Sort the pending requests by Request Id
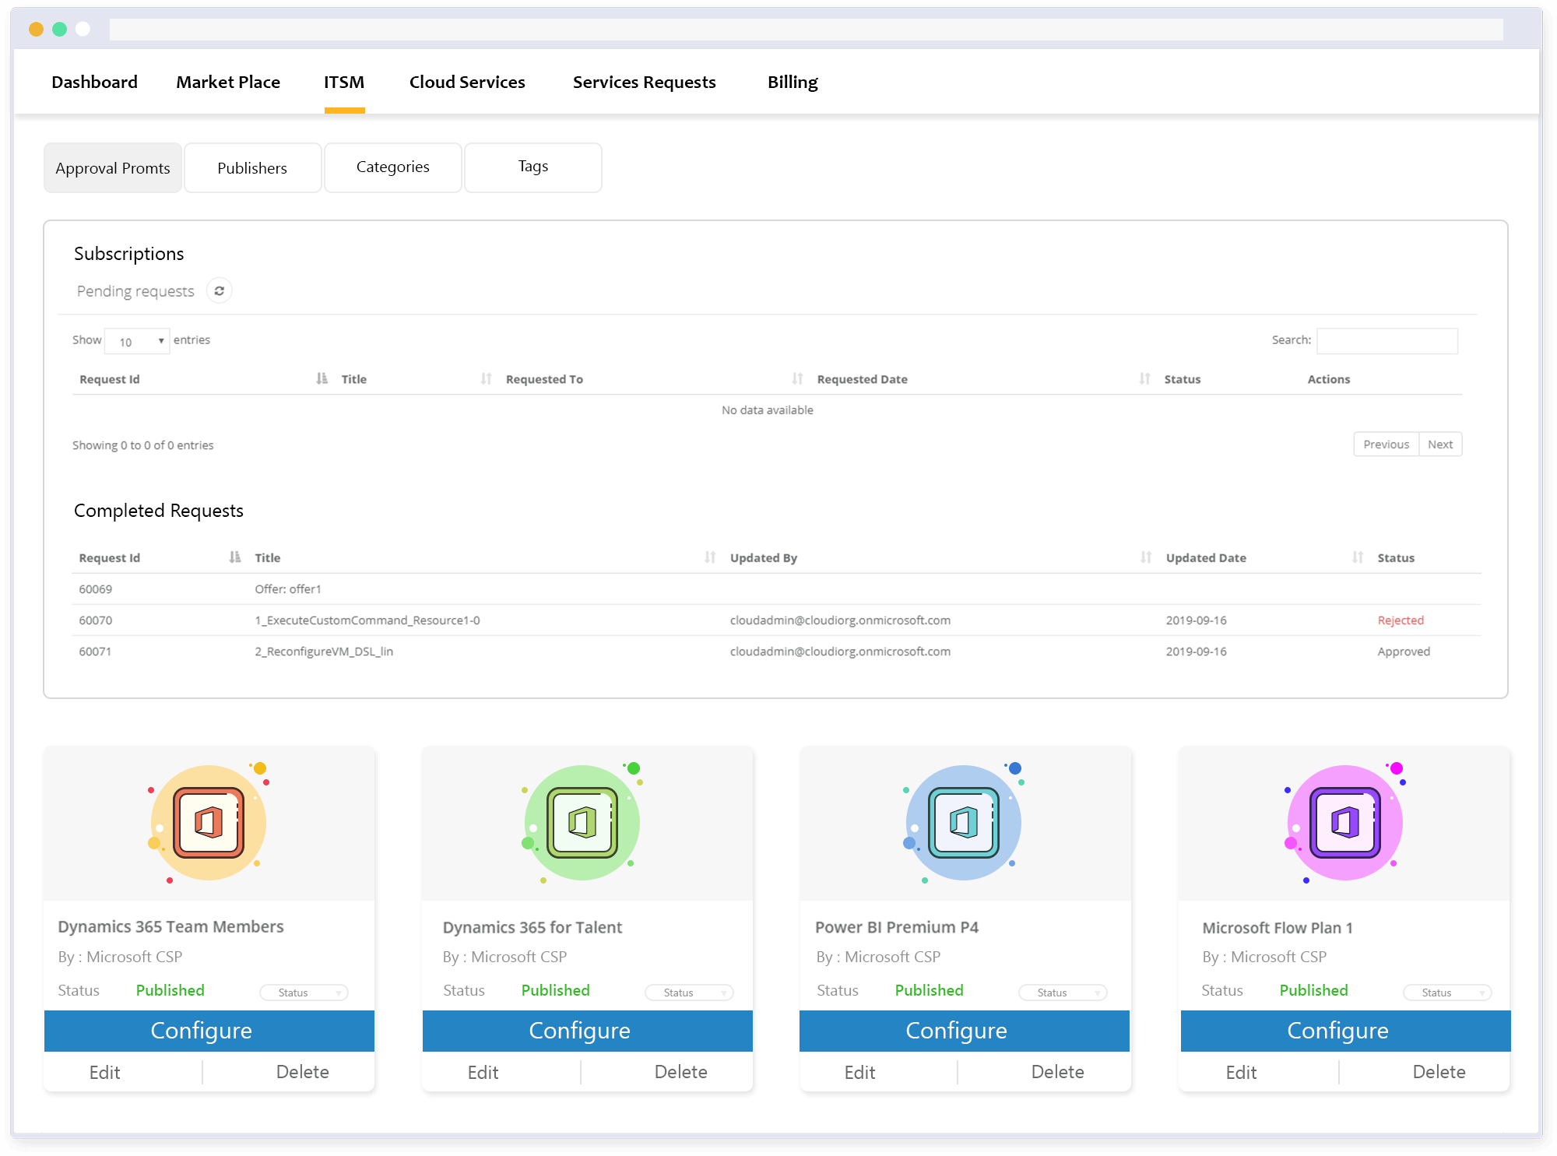The image size is (1557, 1156). pyautogui.click(x=322, y=379)
